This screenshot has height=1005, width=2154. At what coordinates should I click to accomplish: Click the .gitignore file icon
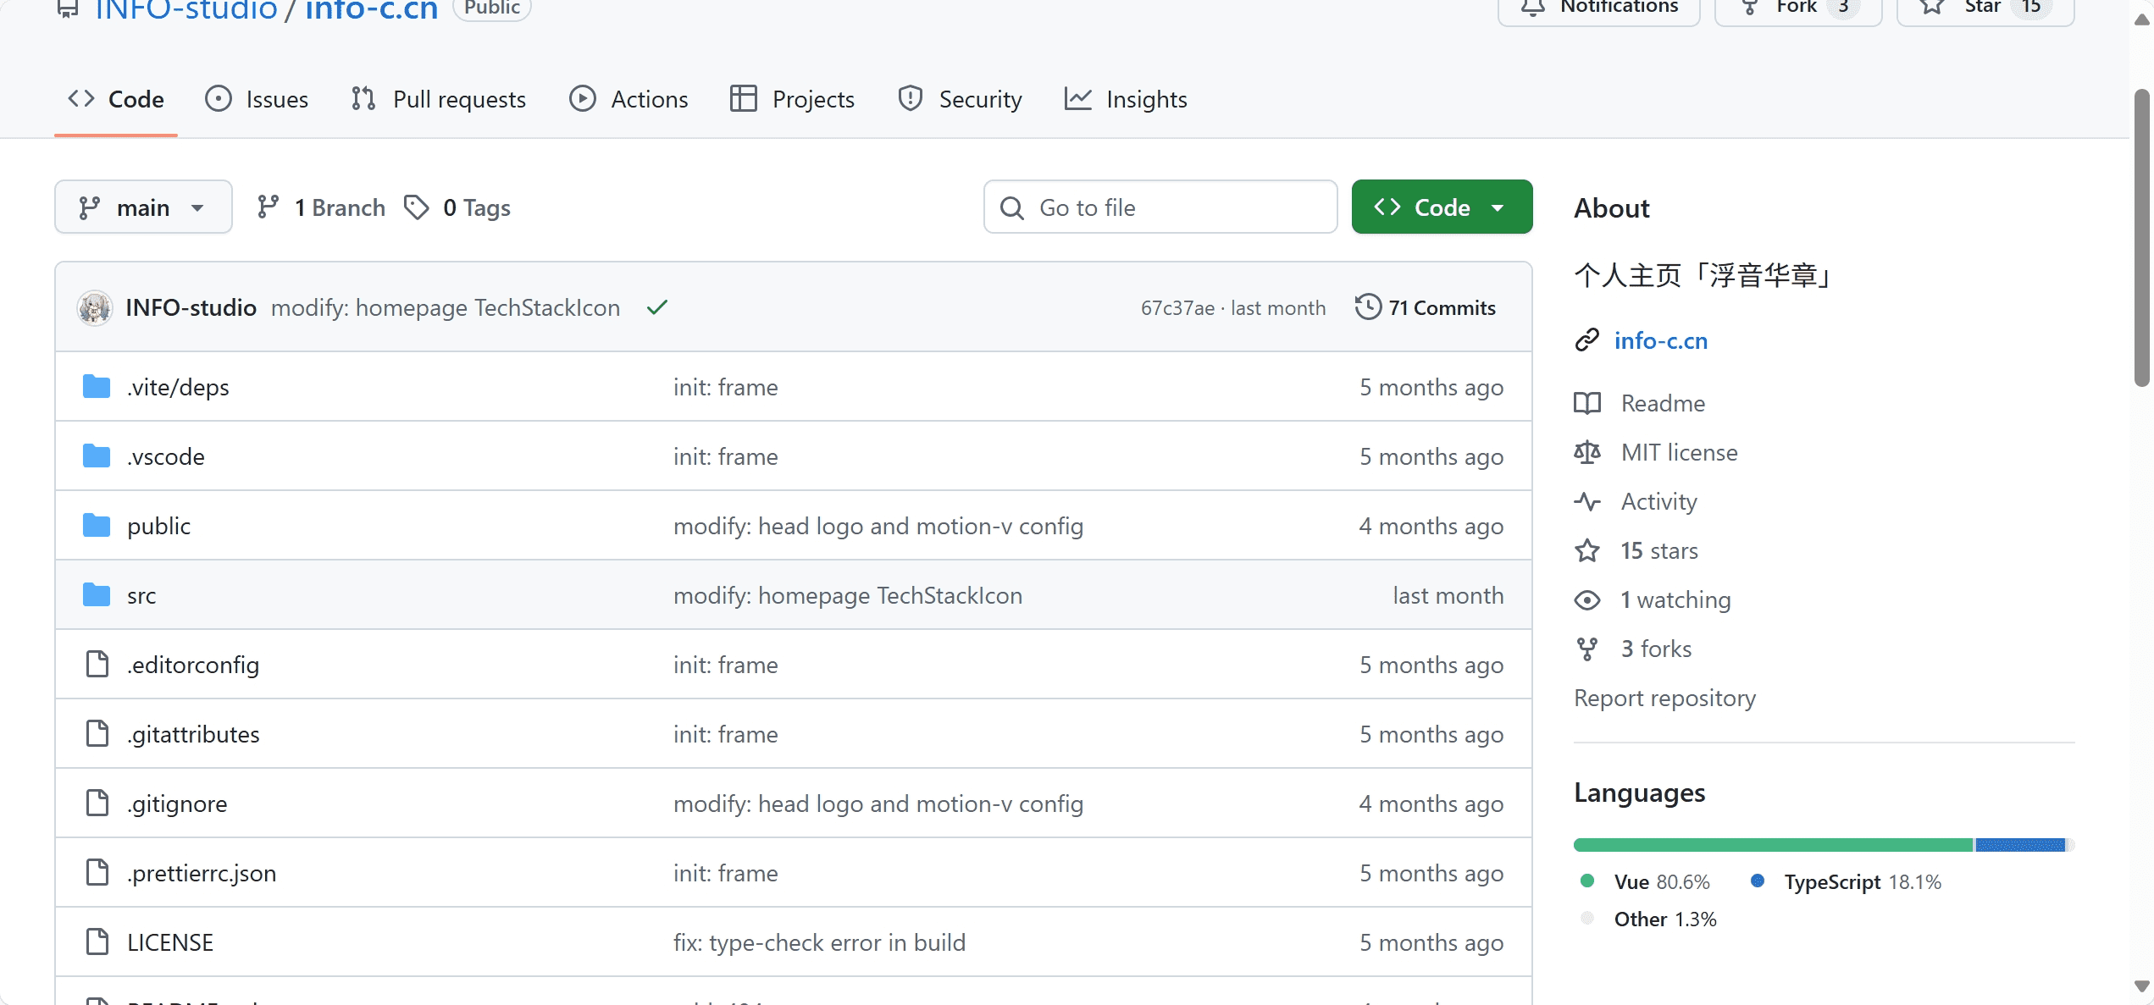click(97, 803)
